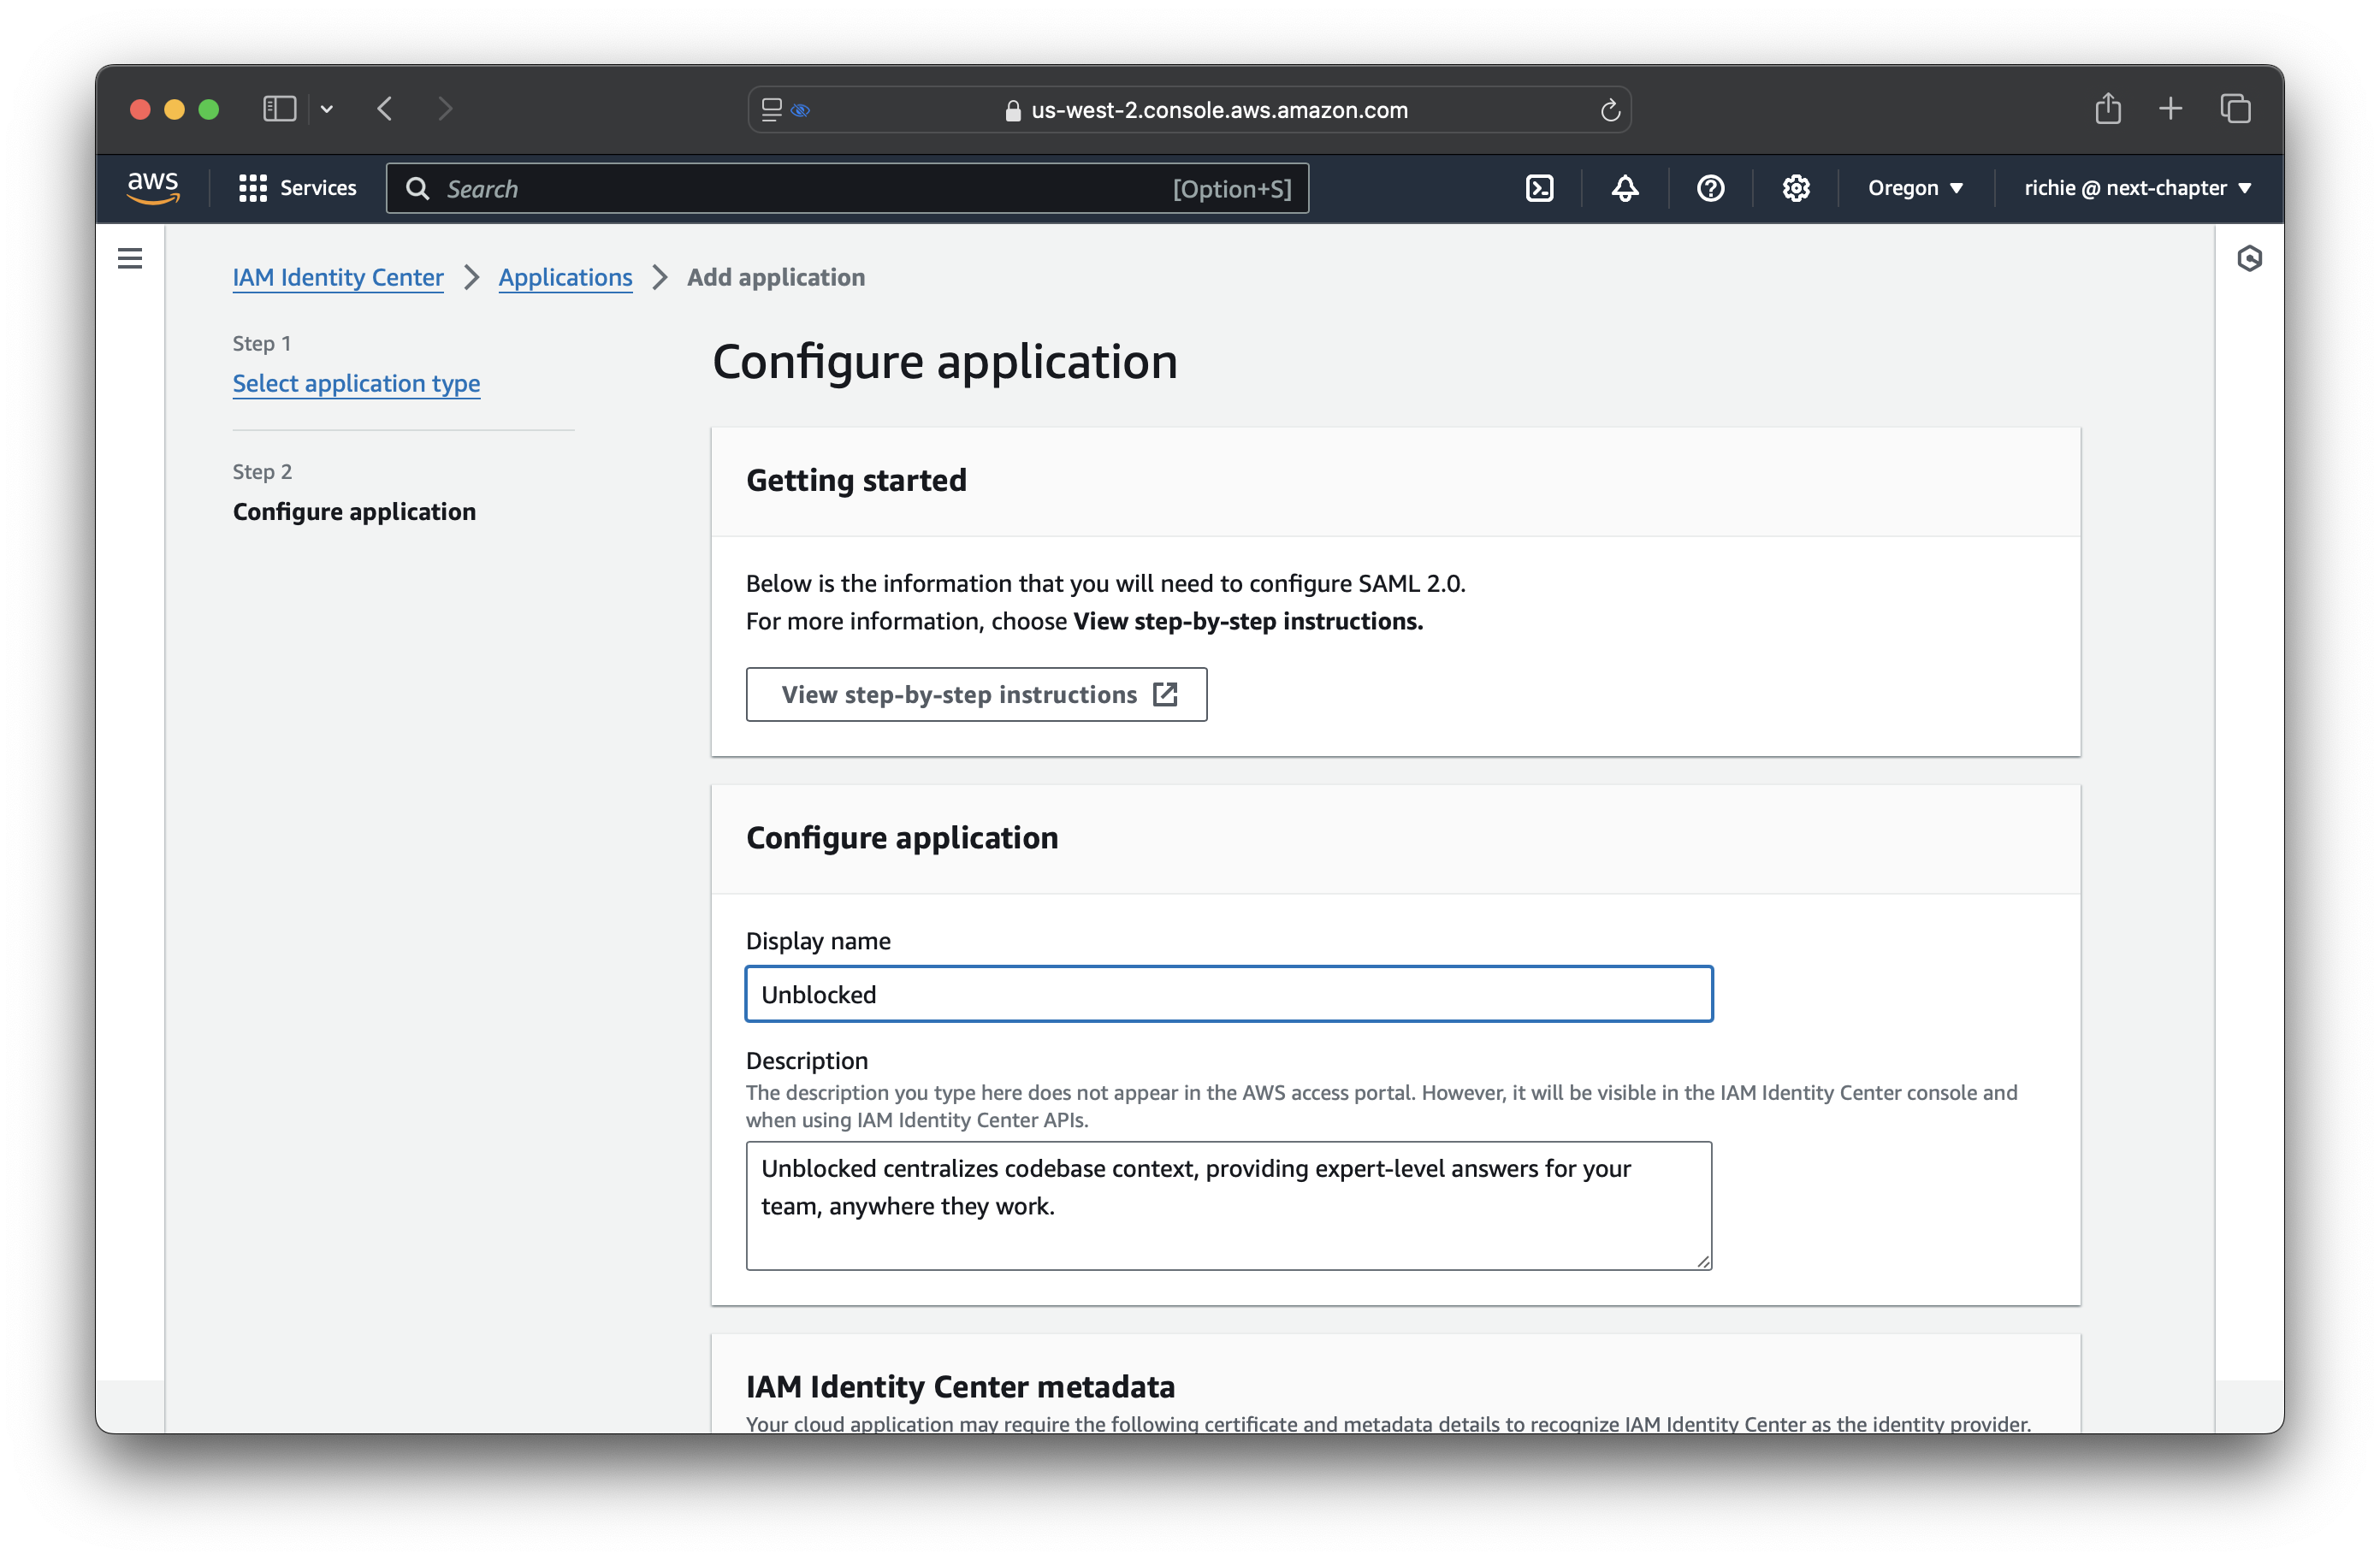Go back with Safari back arrow
Image resolution: width=2380 pixels, height=1560 pixels.
tap(385, 109)
